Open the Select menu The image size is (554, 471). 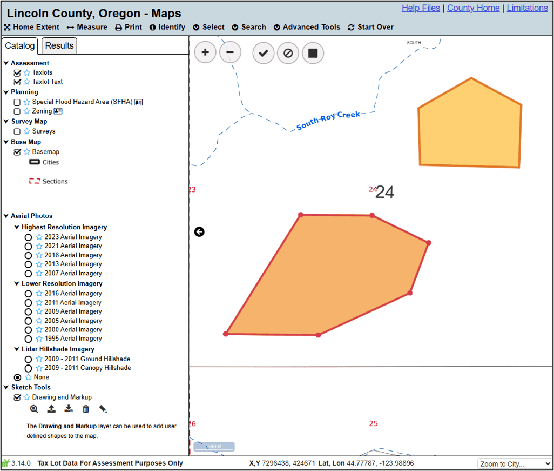coord(209,27)
